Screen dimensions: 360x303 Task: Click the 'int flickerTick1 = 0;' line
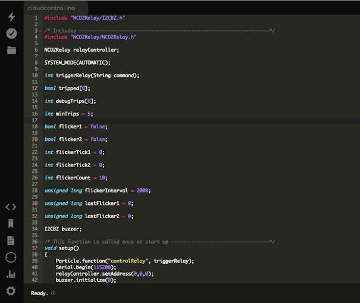tap(74, 152)
